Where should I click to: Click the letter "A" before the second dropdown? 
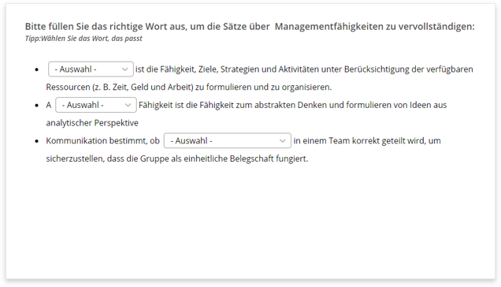click(49, 105)
